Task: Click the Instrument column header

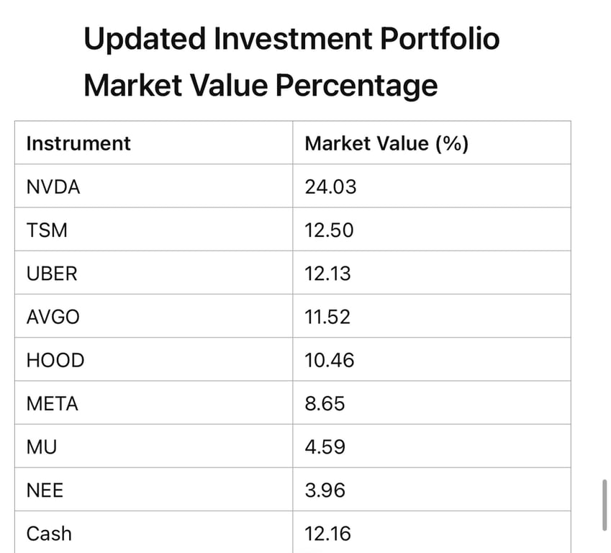Action: pos(78,143)
